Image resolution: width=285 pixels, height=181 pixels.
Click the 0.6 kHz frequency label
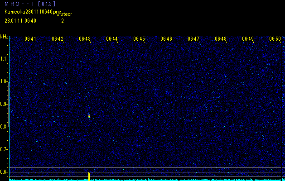click(4, 172)
